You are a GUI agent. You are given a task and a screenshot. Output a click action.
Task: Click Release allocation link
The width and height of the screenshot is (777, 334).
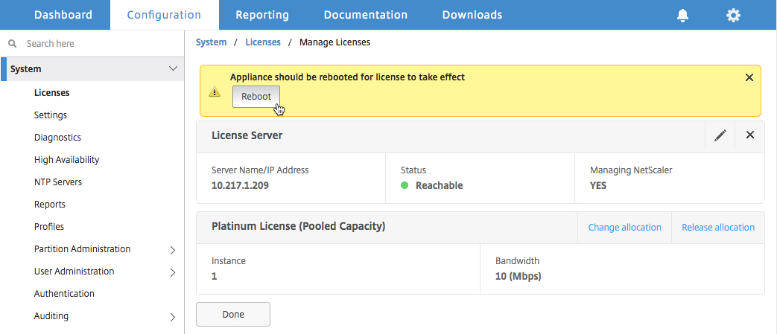(718, 227)
